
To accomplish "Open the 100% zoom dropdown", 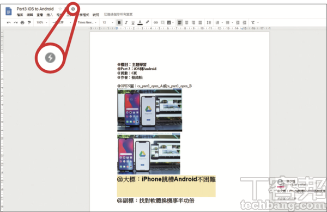I will click(42, 22).
